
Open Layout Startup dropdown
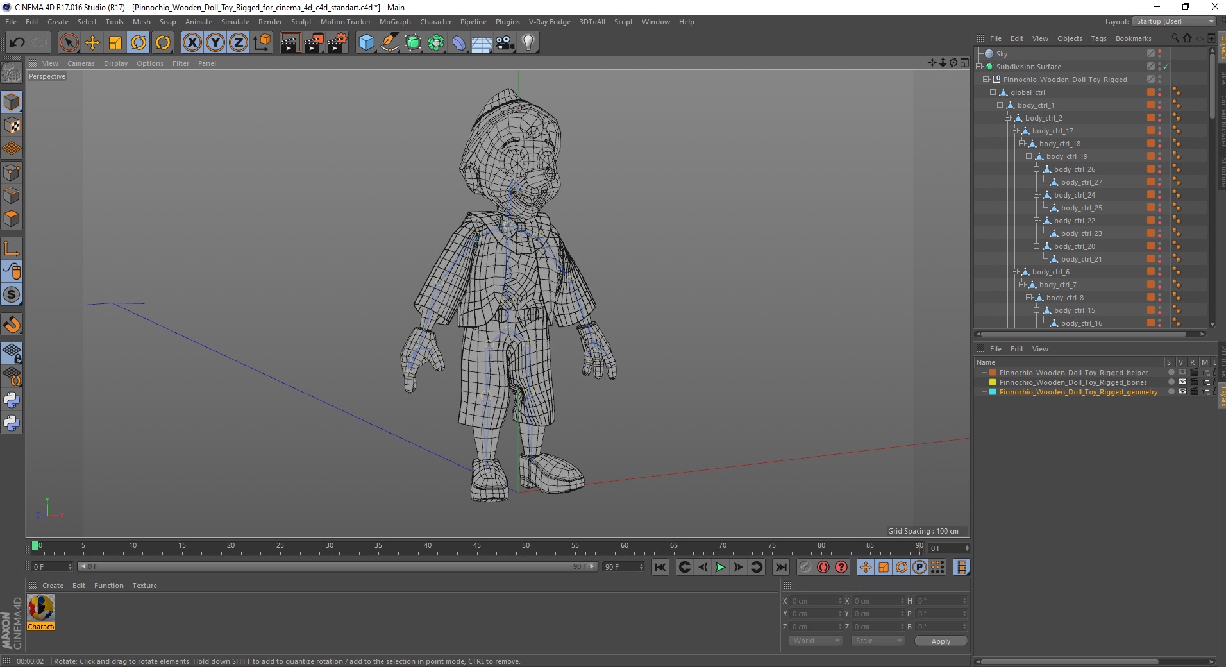point(1173,21)
